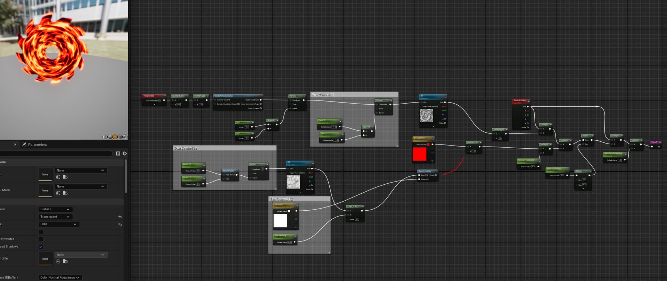667x281 pixels.
Task: Click the Result output pin of Blend_Overlay
Action: coord(436,175)
